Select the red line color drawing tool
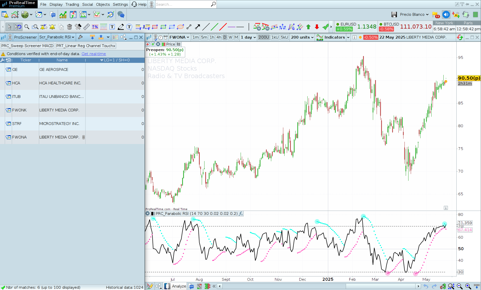The height and width of the screenshot is (290, 481). pyautogui.click(x=223, y=27)
